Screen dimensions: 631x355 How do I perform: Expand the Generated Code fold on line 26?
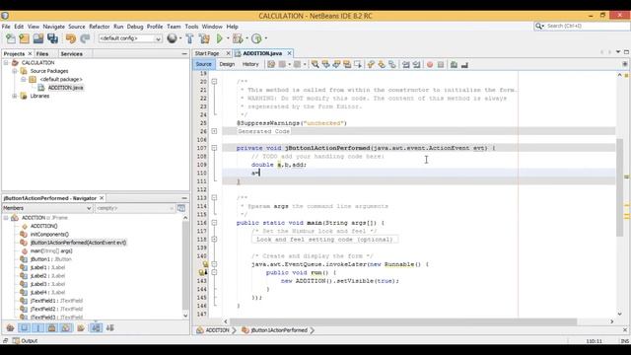click(214, 131)
